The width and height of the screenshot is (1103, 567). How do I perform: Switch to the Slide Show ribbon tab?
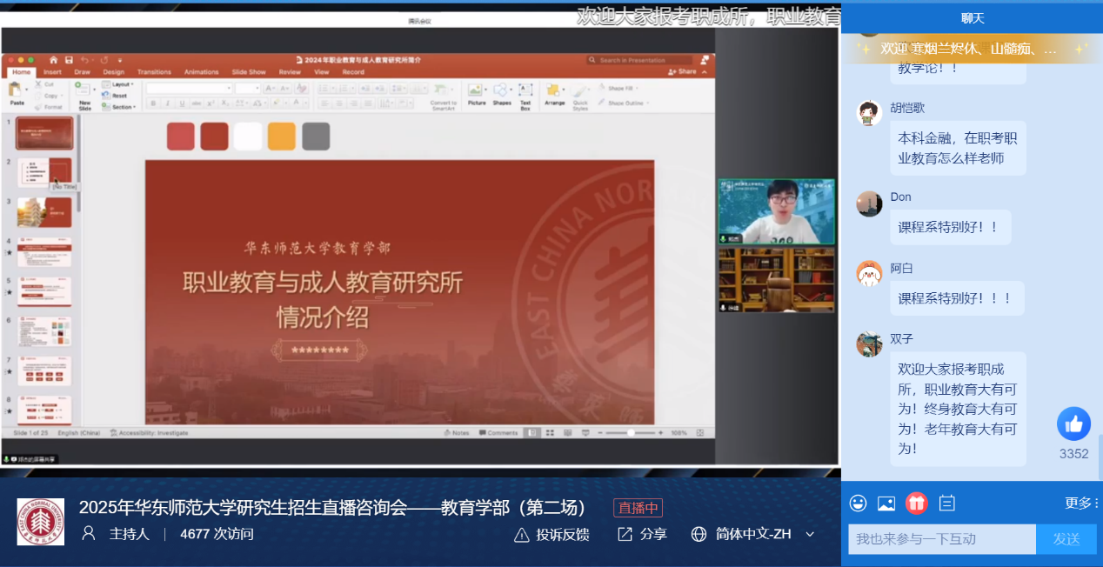[x=250, y=72]
